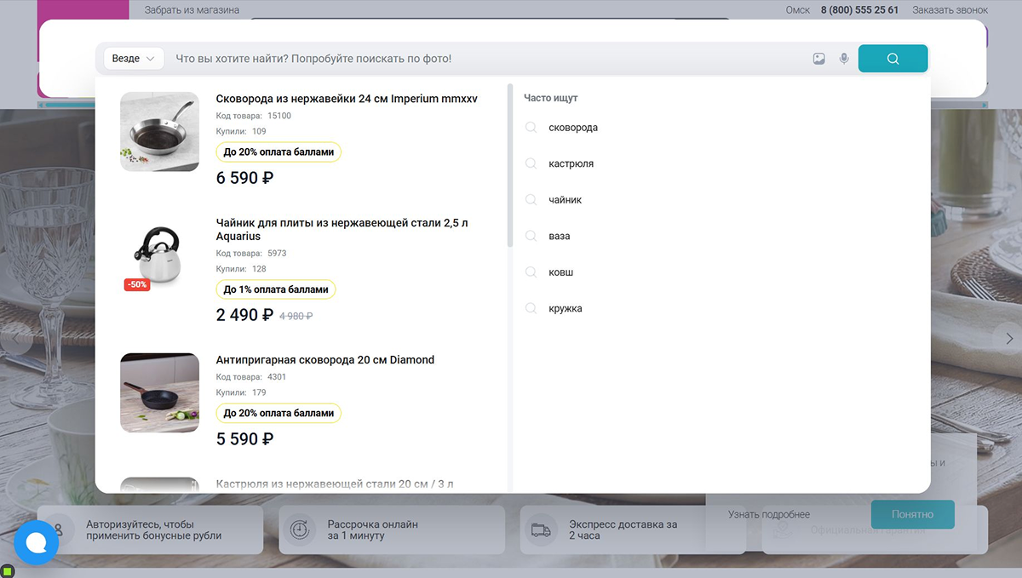The width and height of the screenshot is (1022, 578).
Task: Click the teal magnifier search button
Action: (893, 59)
